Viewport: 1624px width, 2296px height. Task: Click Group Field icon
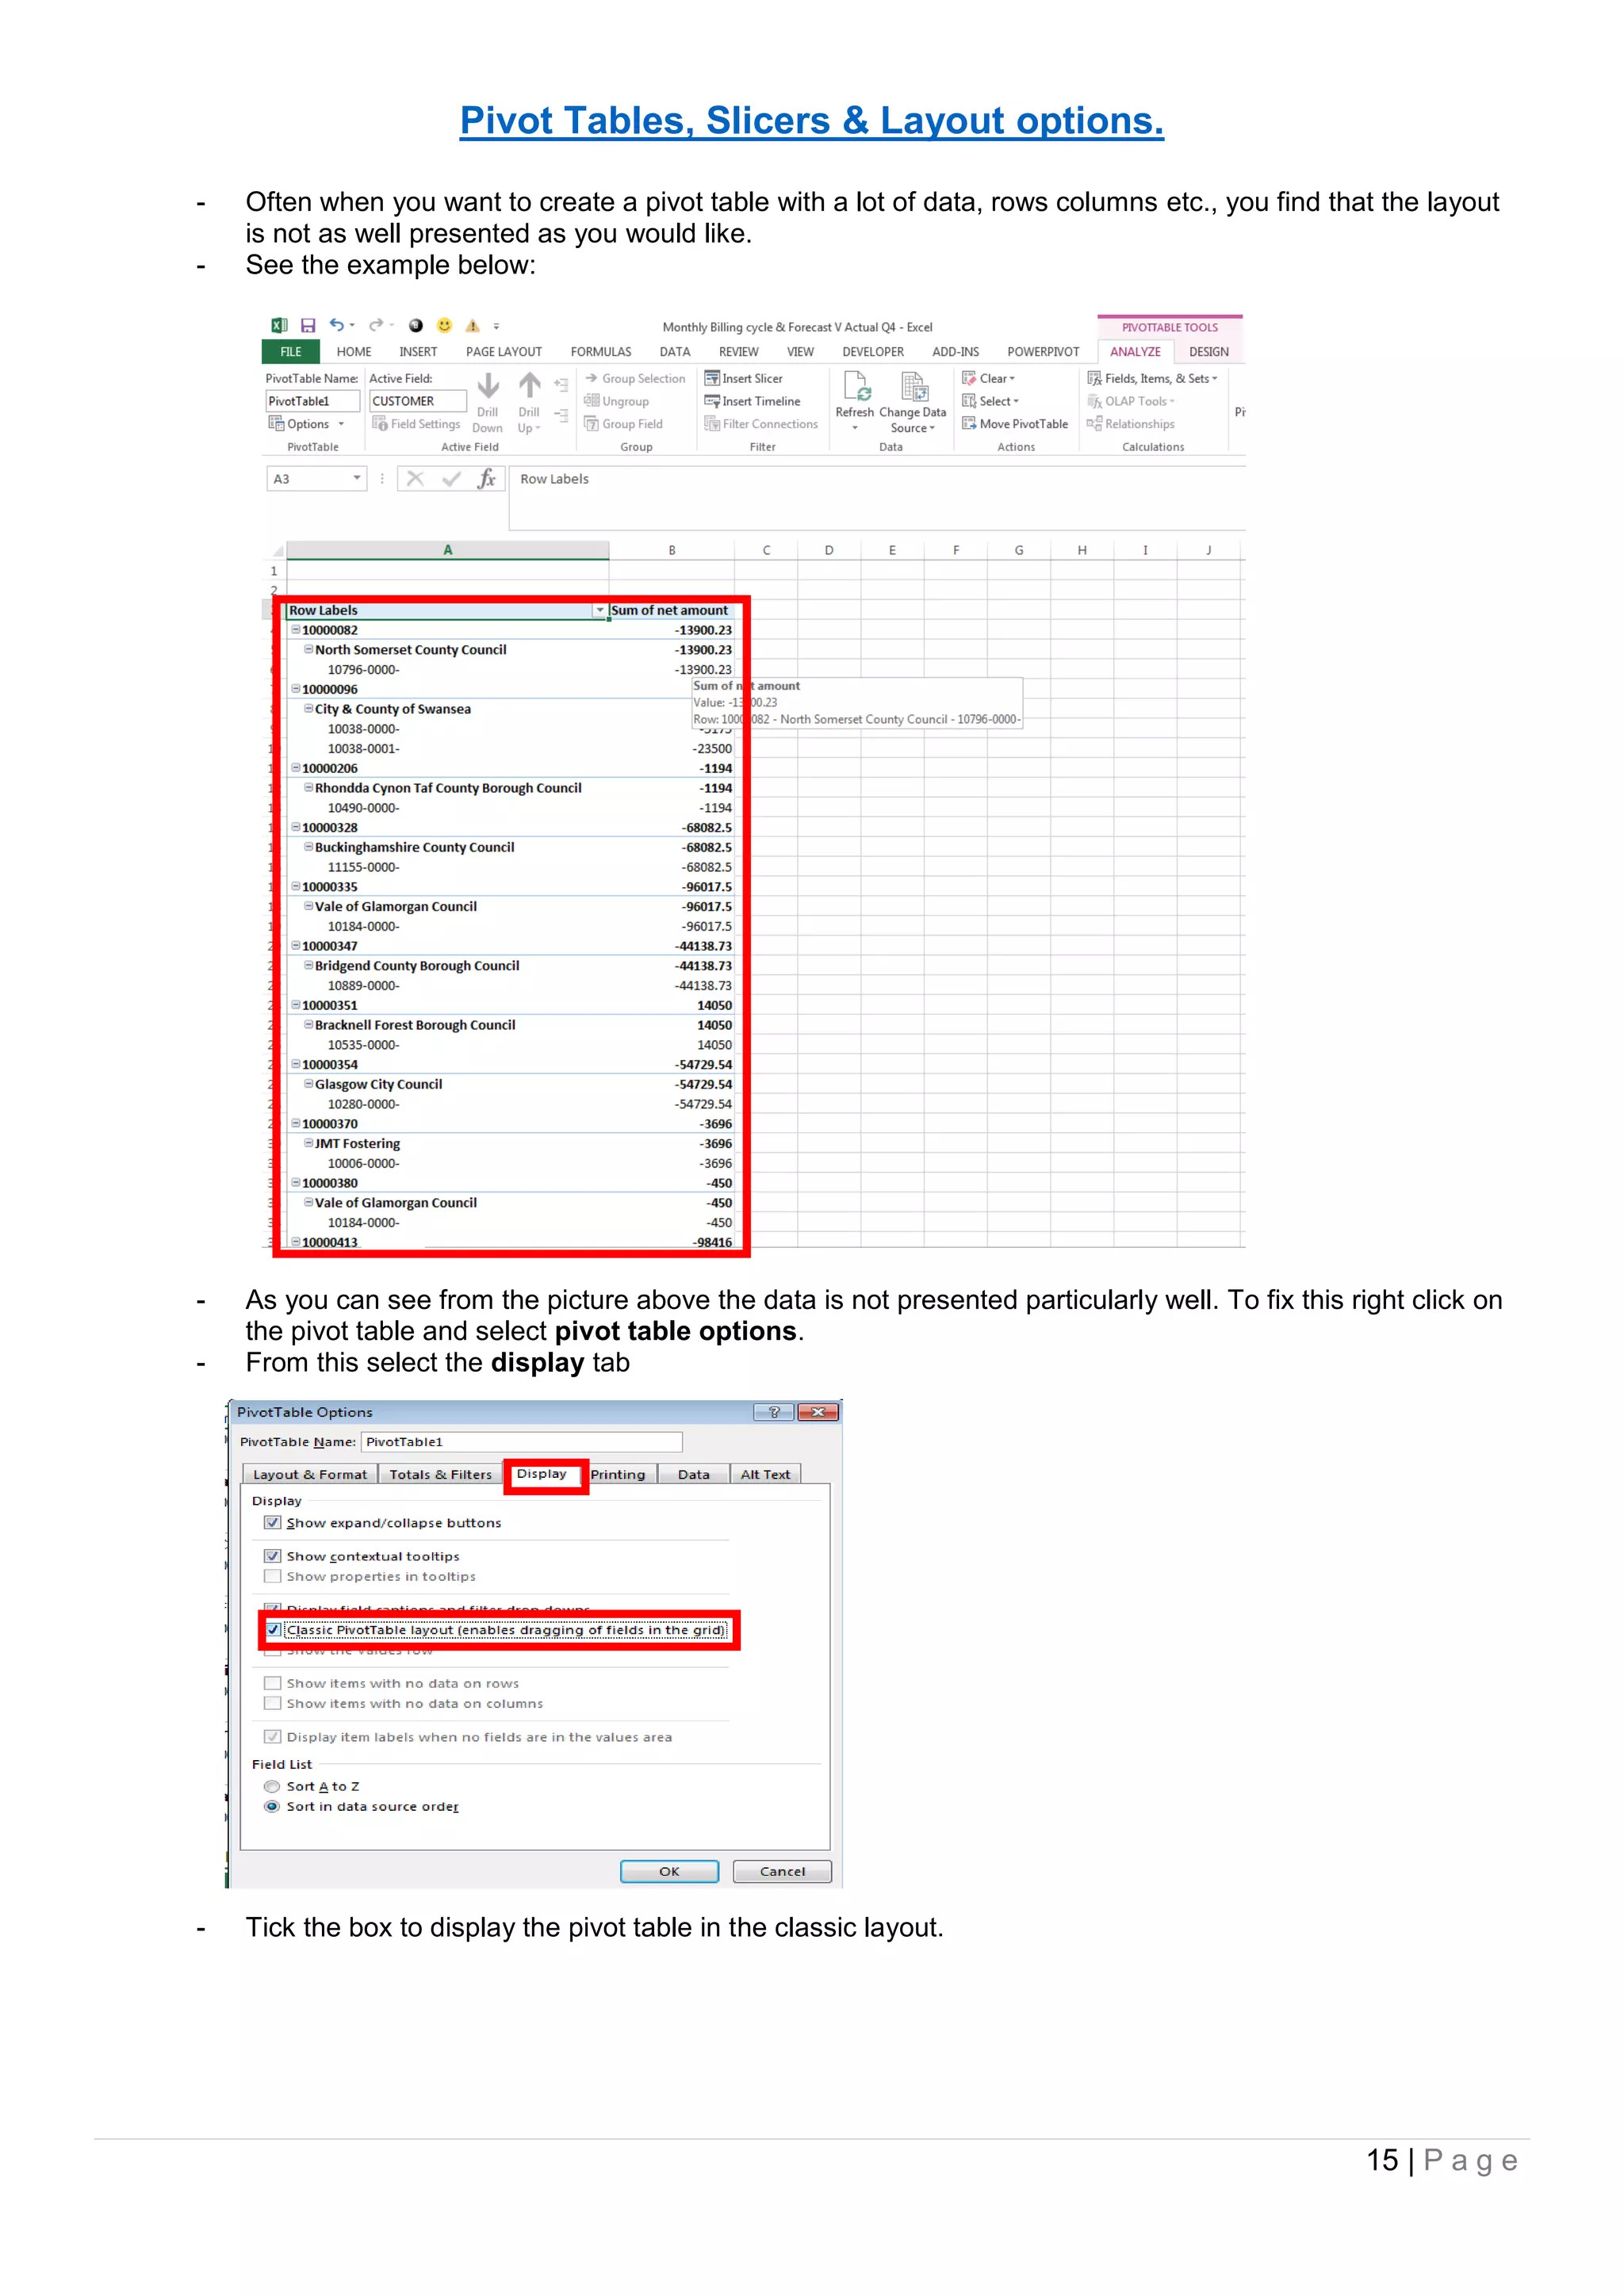click(x=592, y=424)
